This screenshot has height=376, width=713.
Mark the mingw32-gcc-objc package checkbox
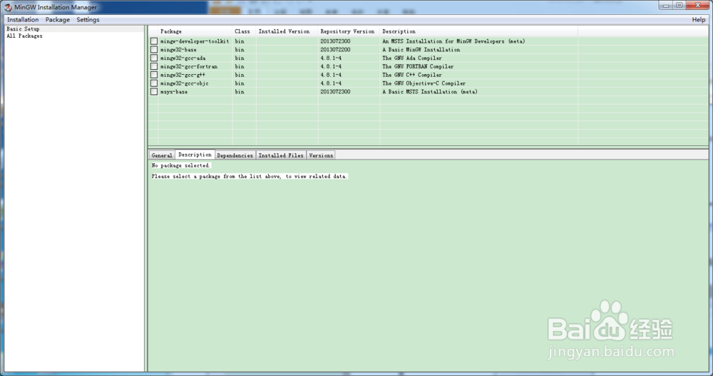click(154, 83)
